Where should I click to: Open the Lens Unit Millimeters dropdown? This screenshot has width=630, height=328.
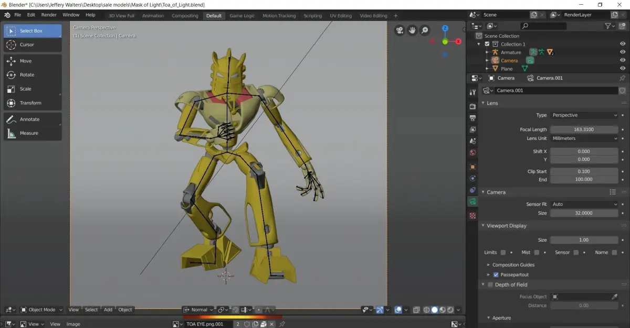tap(584, 138)
